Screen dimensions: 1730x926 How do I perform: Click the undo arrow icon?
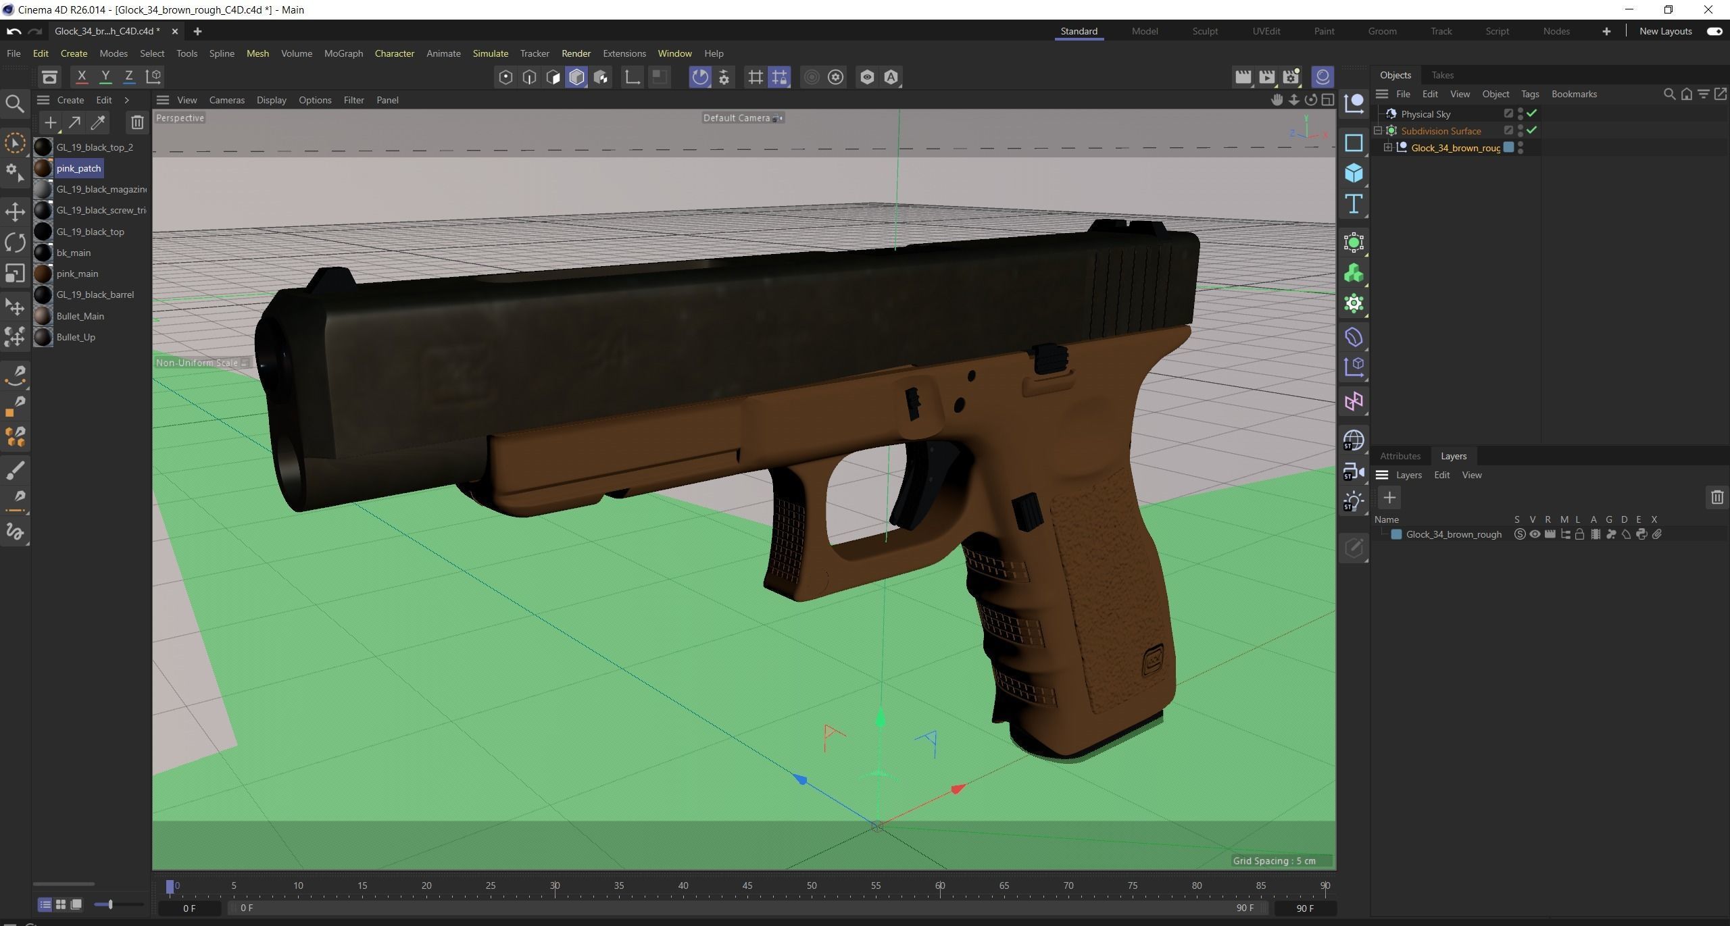click(14, 31)
